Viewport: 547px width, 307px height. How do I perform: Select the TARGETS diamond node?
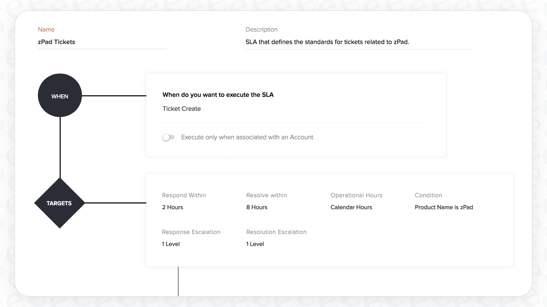[x=59, y=203]
